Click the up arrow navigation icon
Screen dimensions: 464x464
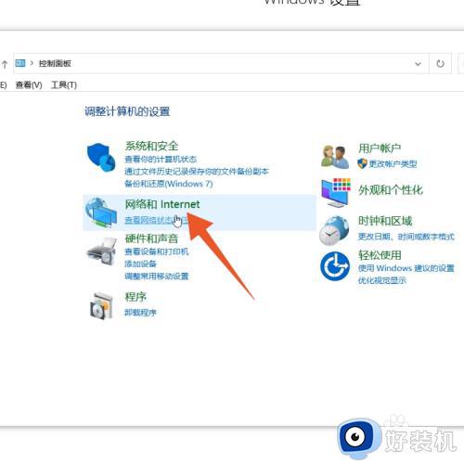(5, 64)
